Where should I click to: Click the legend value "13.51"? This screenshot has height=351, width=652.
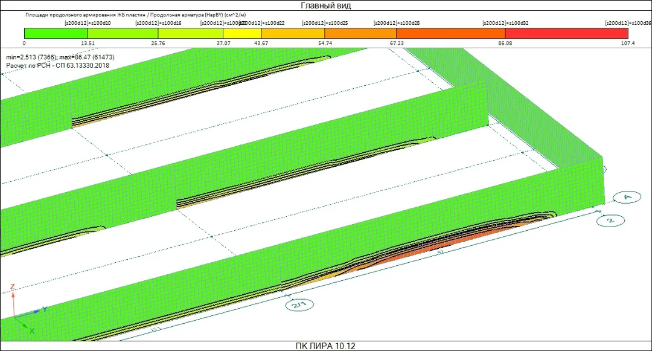pos(88,43)
